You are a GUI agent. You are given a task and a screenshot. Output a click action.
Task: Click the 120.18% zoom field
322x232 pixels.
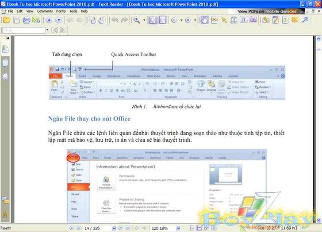click(x=163, y=228)
